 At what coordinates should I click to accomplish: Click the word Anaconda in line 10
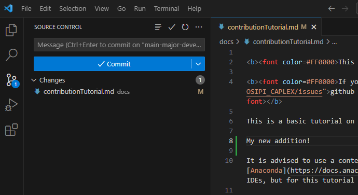point(267,170)
